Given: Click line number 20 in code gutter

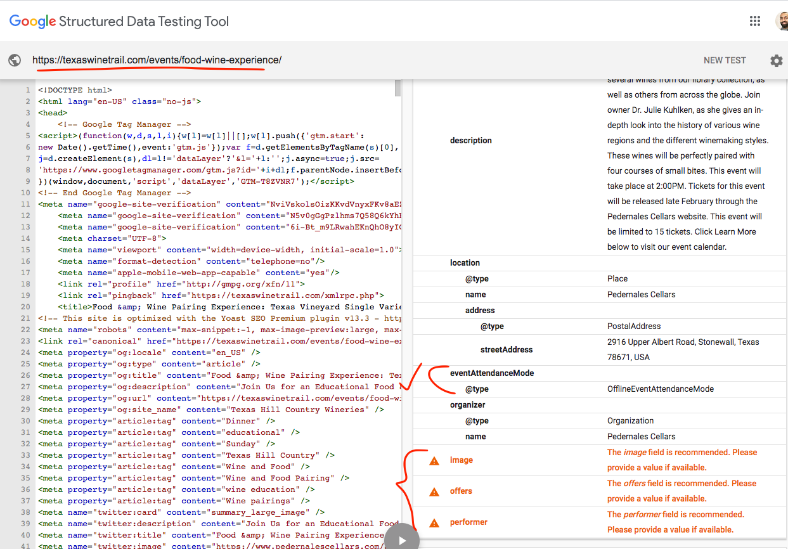Looking at the screenshot, I should 25,307.
